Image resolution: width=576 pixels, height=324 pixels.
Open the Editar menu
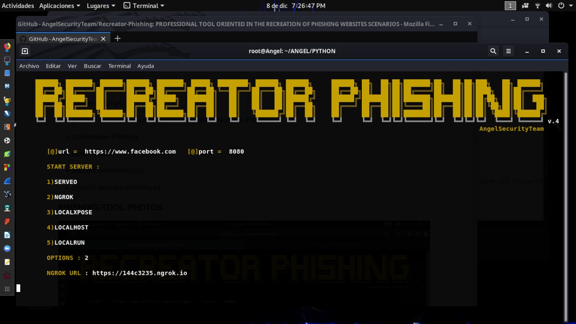tap(53, 66)
